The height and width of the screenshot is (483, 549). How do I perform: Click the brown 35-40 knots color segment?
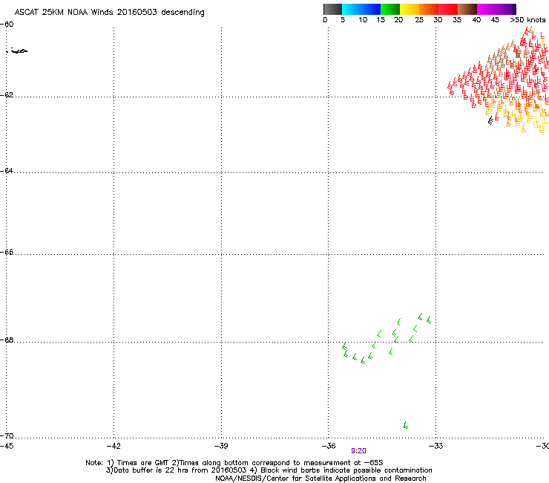coord(467,9)
